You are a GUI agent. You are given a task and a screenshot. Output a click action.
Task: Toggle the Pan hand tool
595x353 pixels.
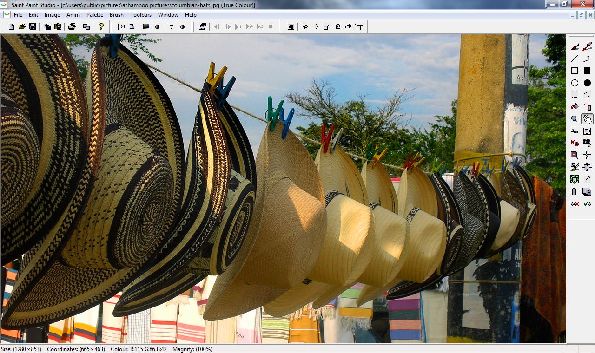point(587,118)
